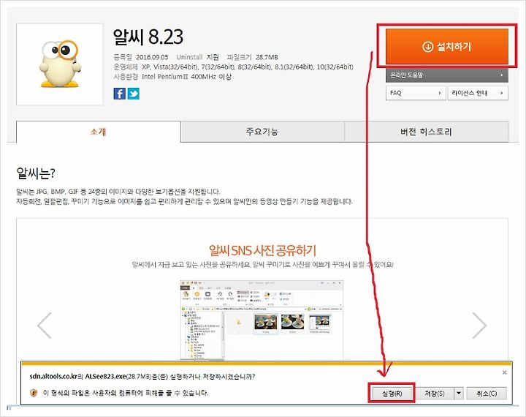Close the download notification bar
Viewport: 526px width, 417px height.
coord(504,372)
